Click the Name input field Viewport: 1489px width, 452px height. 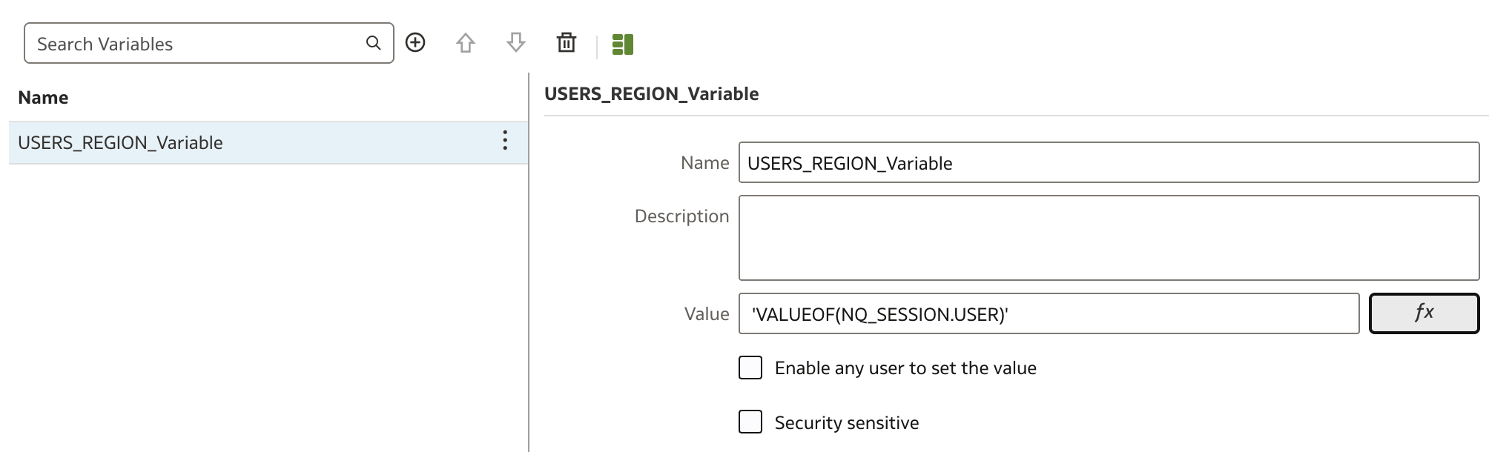point(1109,162)
